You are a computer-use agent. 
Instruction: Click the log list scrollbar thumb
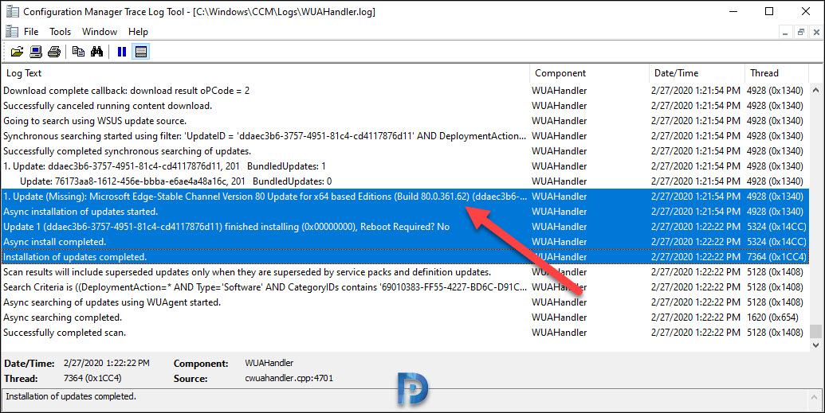[x=815, y=332]
